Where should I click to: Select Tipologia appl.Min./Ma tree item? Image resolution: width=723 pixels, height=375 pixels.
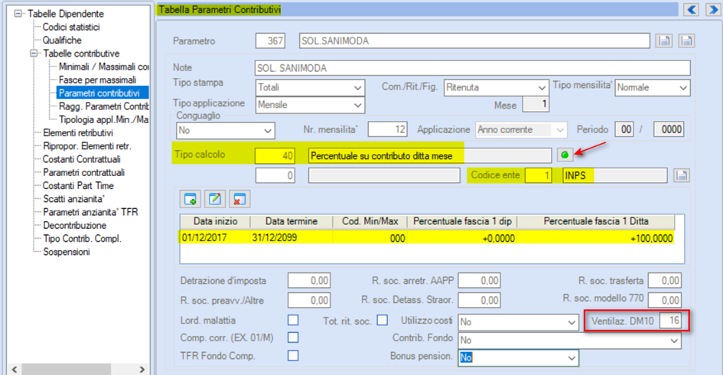(103, 119)
